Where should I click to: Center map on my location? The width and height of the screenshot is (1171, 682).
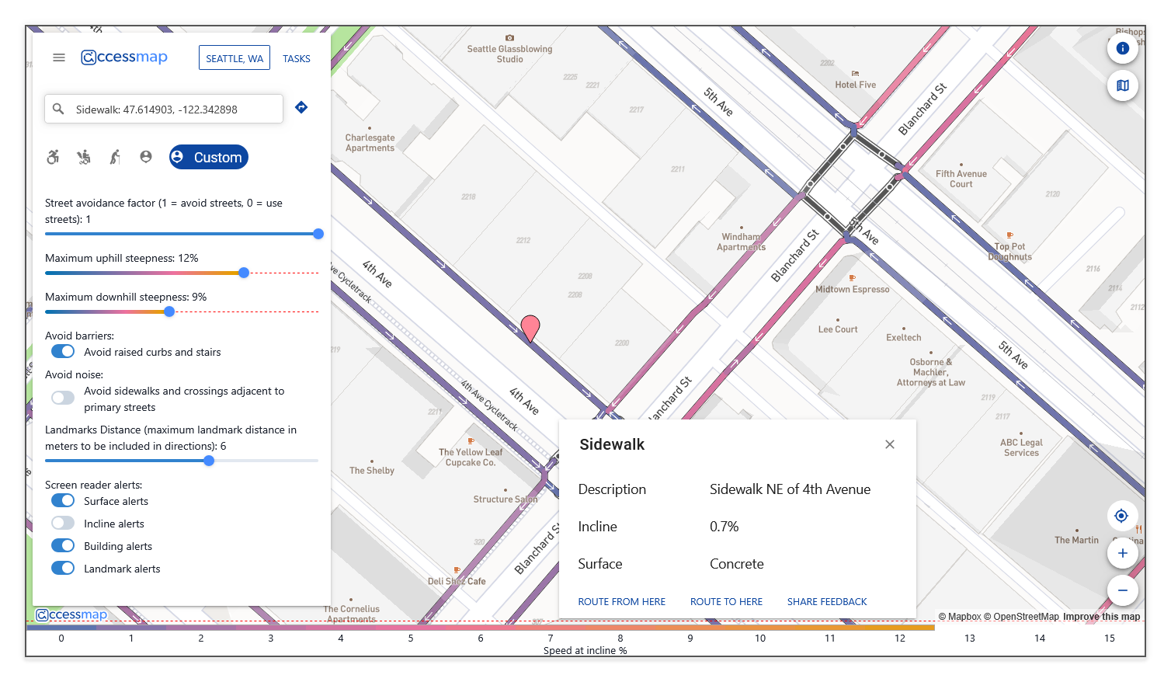click(x=1121, y=516)
